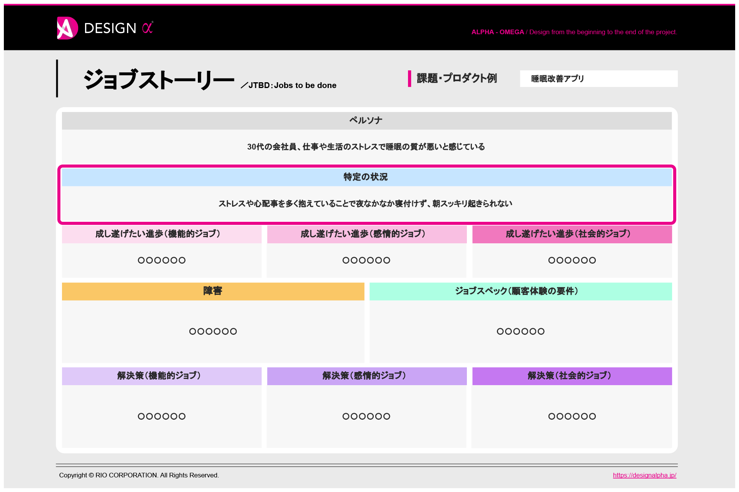739x492 pixels.
Task: Click the 特定の状況 header
Action: 367,177
